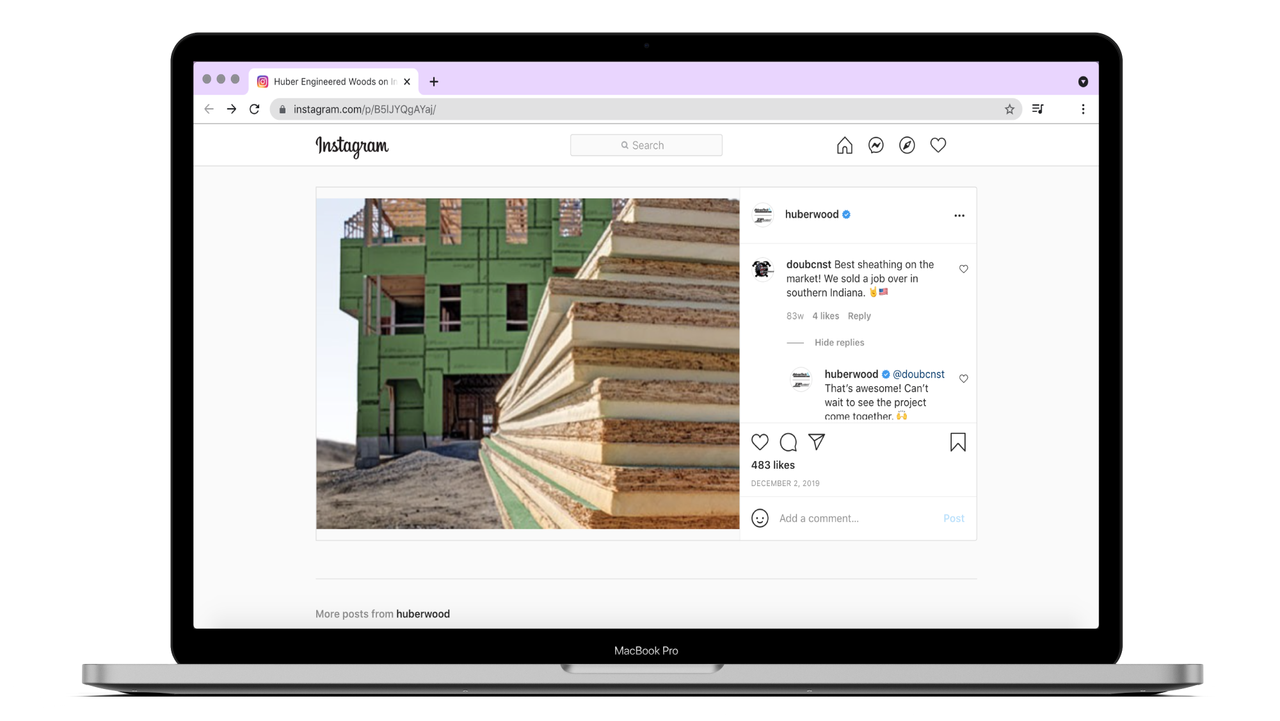Open huberwood profile from post header

[x=811, y=215]
